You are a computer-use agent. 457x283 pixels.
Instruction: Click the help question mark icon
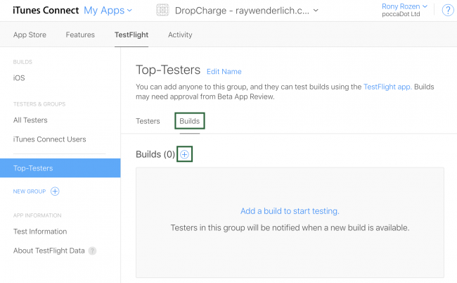(x=448, y=11)
